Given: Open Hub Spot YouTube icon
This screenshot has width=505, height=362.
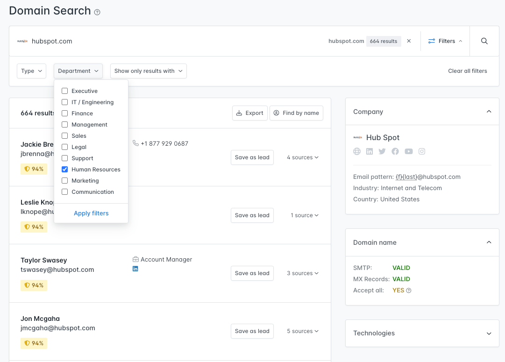Looking at the screenshot, I should click(409, 151).
